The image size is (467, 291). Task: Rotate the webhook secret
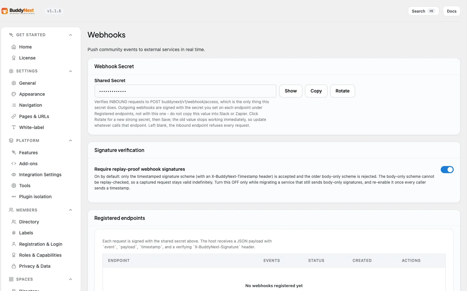342,91
